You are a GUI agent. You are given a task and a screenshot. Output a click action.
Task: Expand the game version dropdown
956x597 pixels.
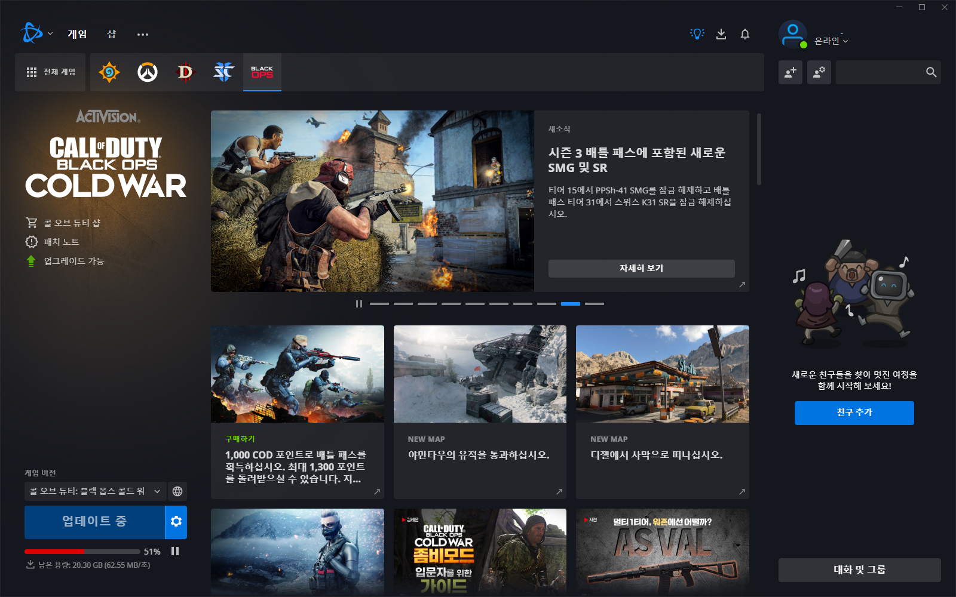[95, 491]
